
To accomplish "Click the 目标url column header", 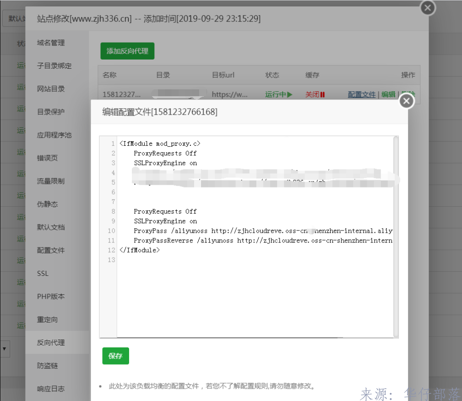I will coord(223,75).
